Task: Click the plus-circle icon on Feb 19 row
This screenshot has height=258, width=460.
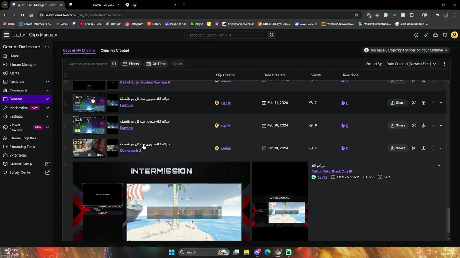Action: [423, 125]
